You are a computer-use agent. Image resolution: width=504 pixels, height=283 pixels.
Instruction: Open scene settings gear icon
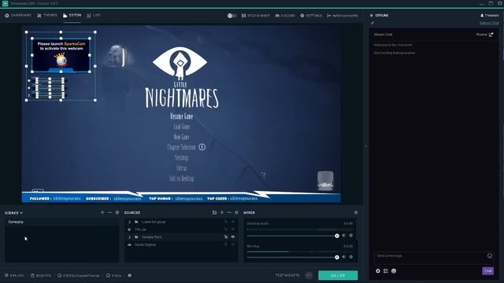tap(117, 212)
